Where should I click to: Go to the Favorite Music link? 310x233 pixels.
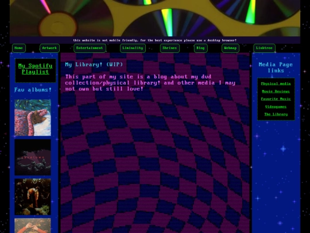point(276,99)
